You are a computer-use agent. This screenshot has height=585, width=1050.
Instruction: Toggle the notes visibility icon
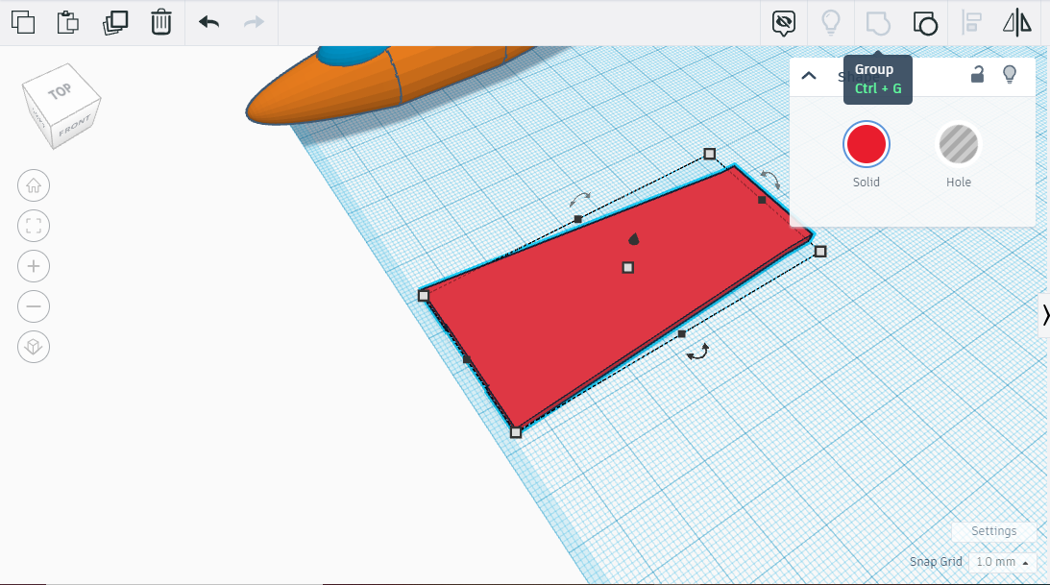point(784,23)
